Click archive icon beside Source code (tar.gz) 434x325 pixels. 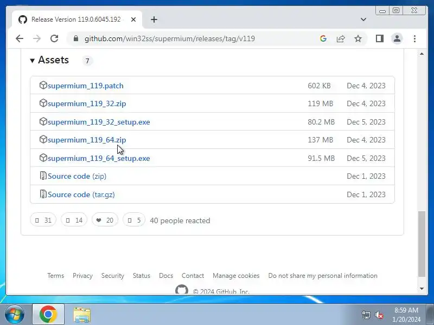coord(43,194)
